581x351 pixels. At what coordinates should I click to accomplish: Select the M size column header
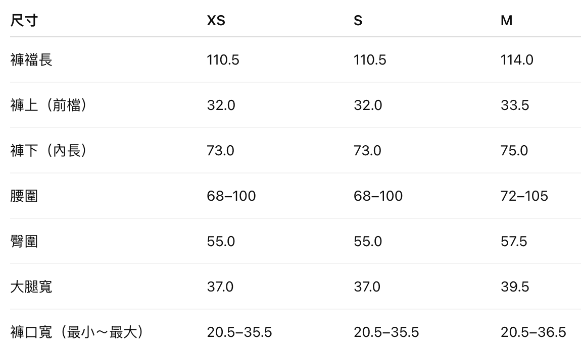coord(506,21)
